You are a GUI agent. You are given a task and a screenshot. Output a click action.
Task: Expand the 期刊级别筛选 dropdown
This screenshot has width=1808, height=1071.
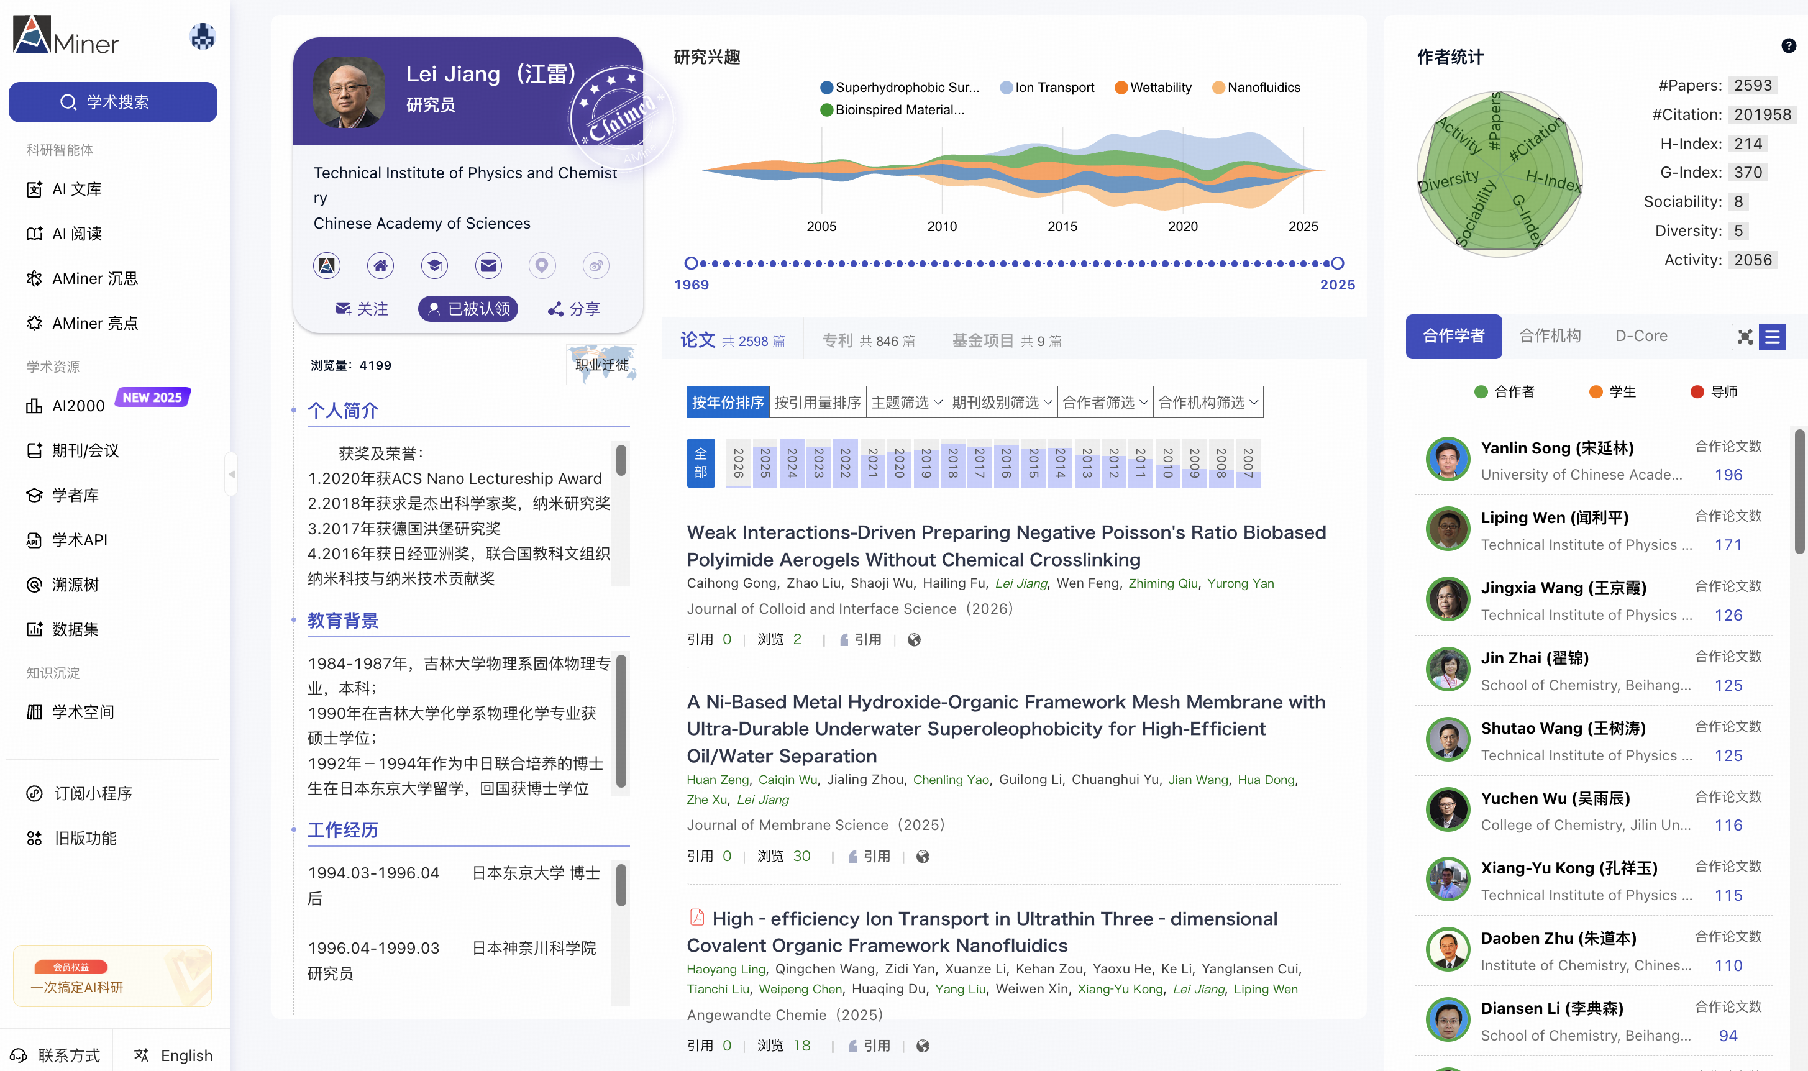click(1002, 402)
